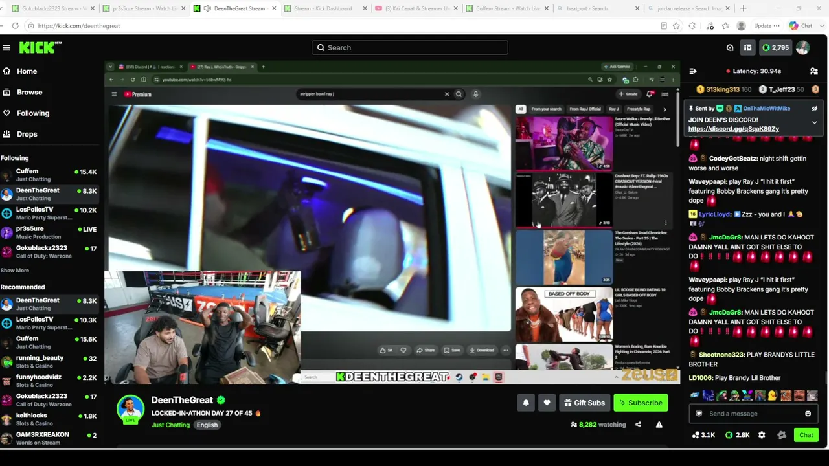Open GAM3RXREAKON in Recommended list
Viewport: 829px width, 466px height.
point(49,438)
